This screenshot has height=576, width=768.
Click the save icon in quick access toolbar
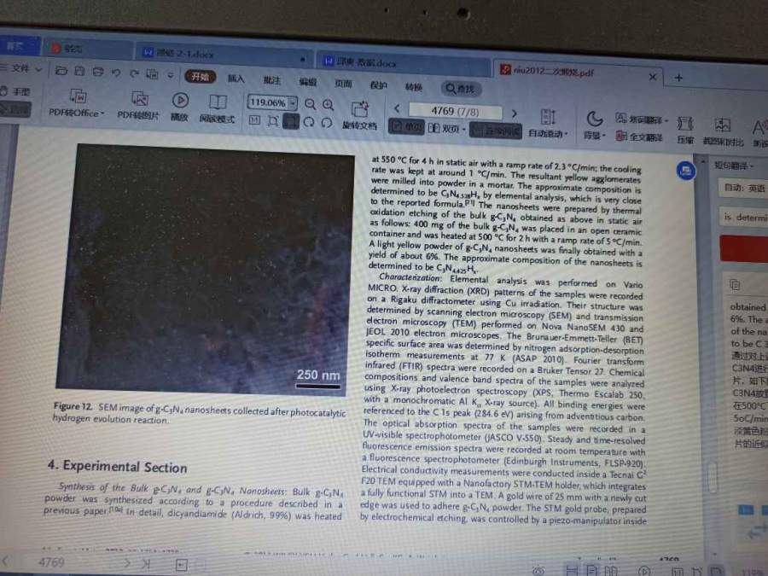pos(79,71)
